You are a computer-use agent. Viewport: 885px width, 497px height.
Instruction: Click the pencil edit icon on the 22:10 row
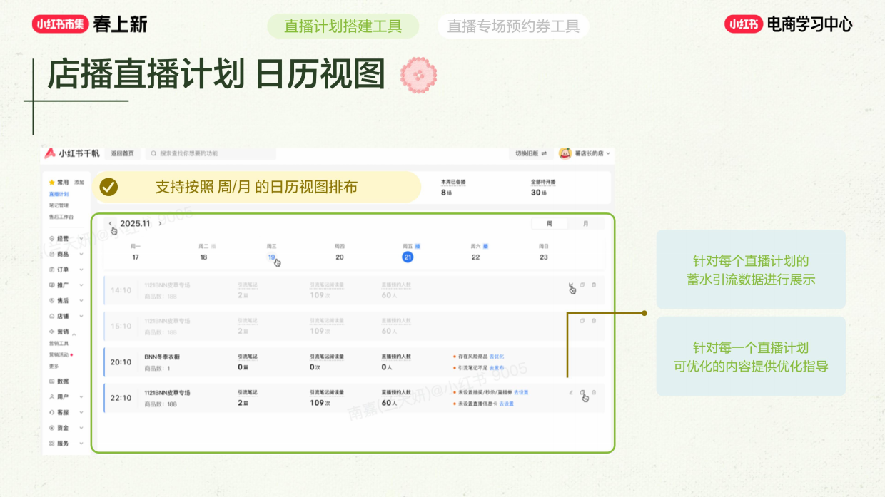[x=571, y=392]
